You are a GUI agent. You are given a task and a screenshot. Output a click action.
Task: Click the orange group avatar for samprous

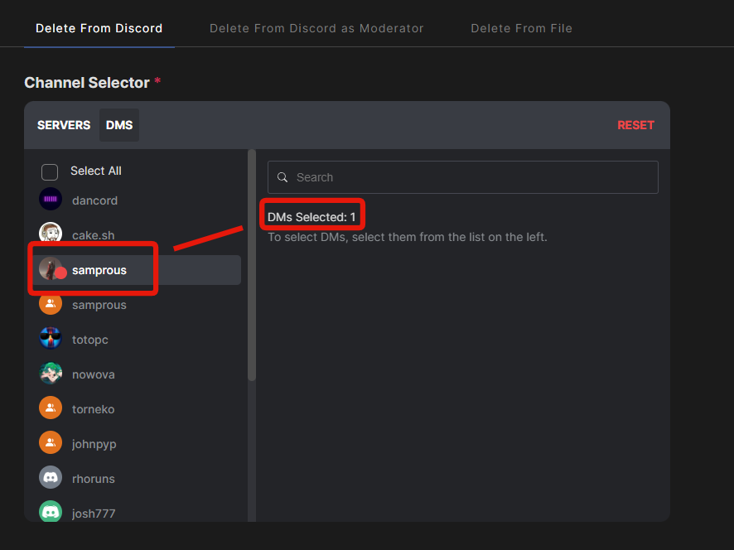point(50,304)
